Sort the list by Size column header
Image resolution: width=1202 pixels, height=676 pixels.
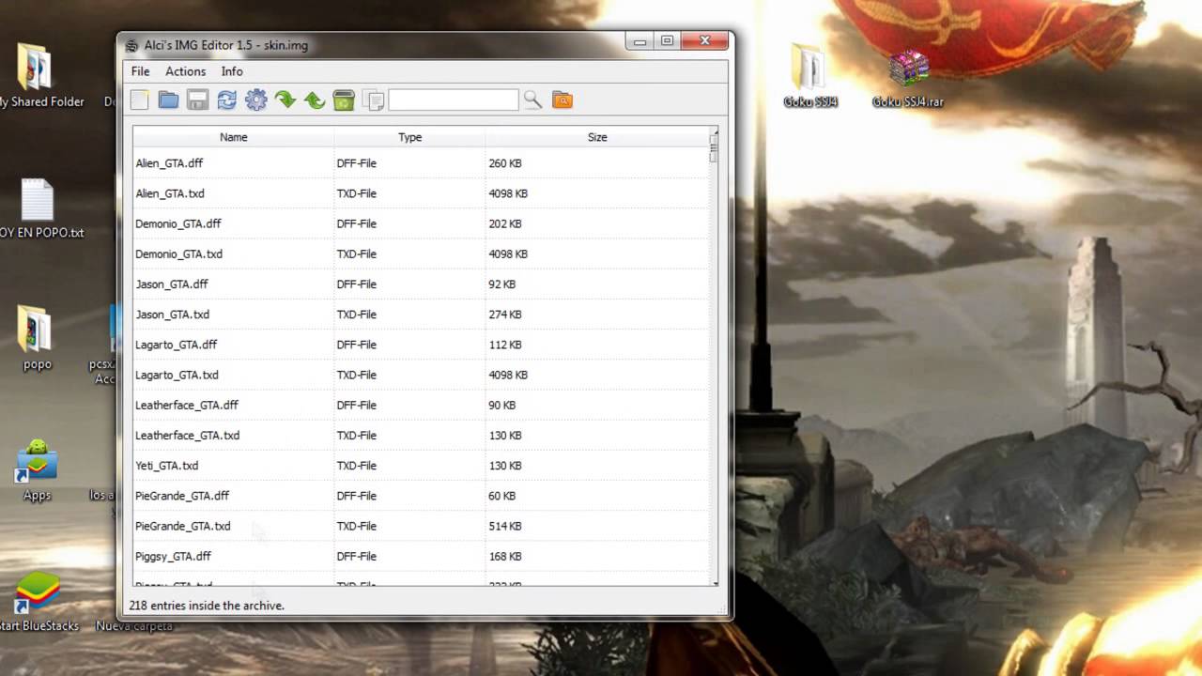597,137
